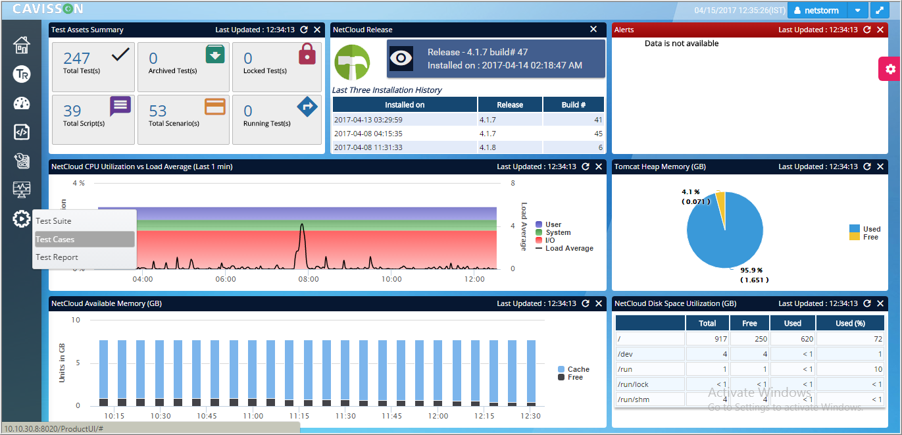Refresh the Alerts widget
This screenshot has width=902, height=435.
click(867, 30)
